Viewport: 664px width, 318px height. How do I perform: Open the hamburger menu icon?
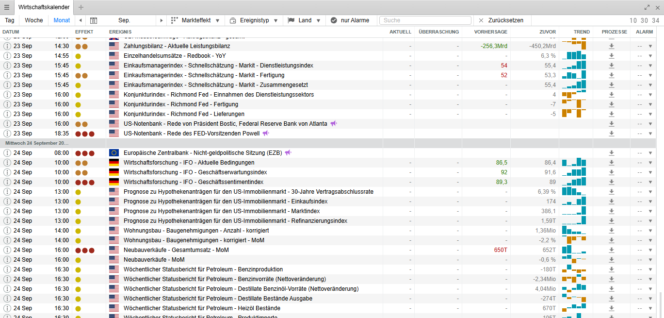[x=7, y=7]
